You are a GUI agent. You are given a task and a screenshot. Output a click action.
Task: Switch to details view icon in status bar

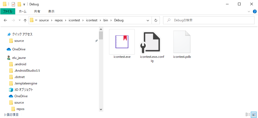(x=248, y=114)
